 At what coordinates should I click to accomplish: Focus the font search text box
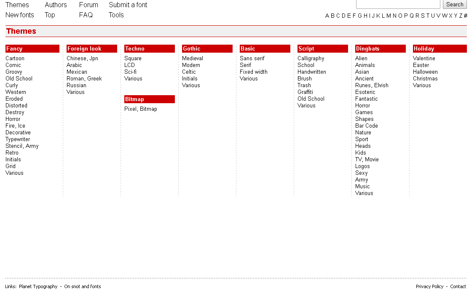[x=398, y=4]
